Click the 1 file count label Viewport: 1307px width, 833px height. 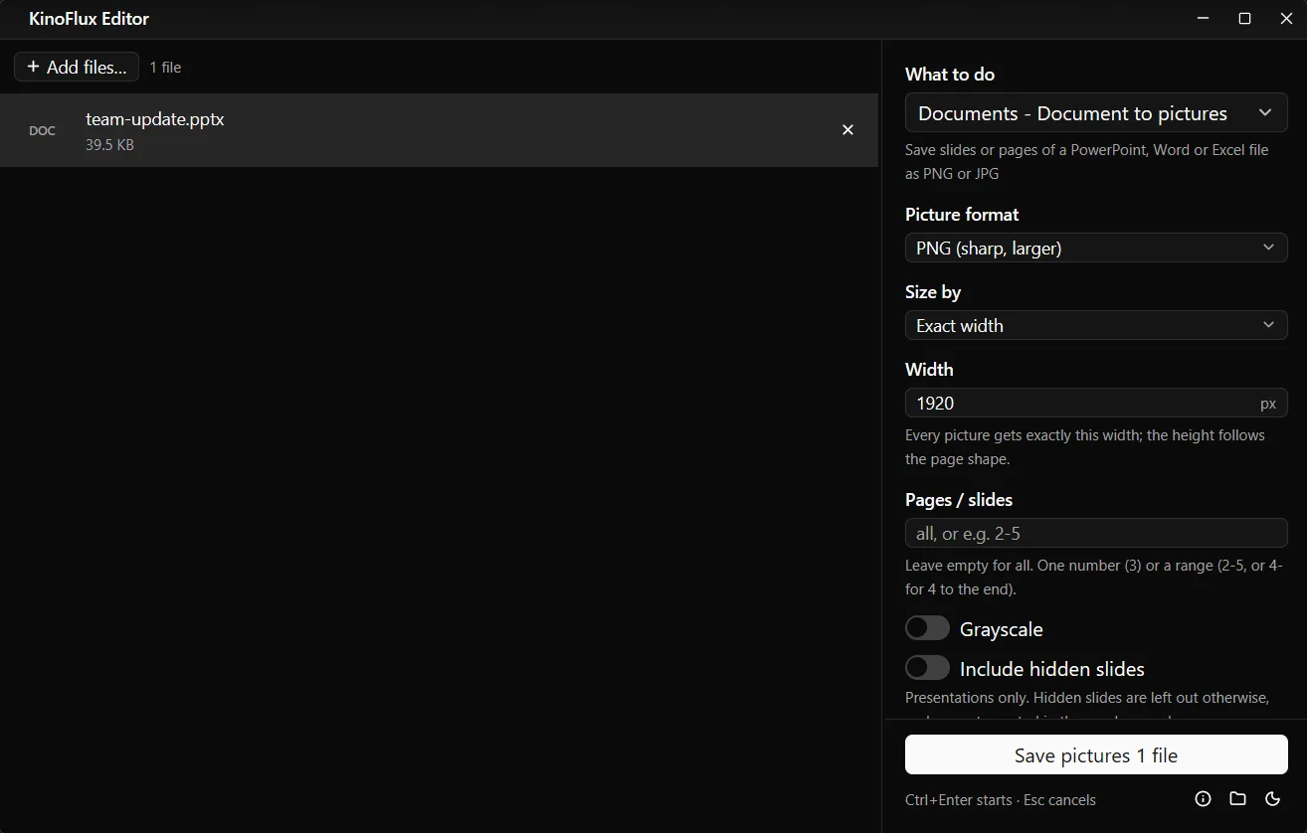[165, 68]
